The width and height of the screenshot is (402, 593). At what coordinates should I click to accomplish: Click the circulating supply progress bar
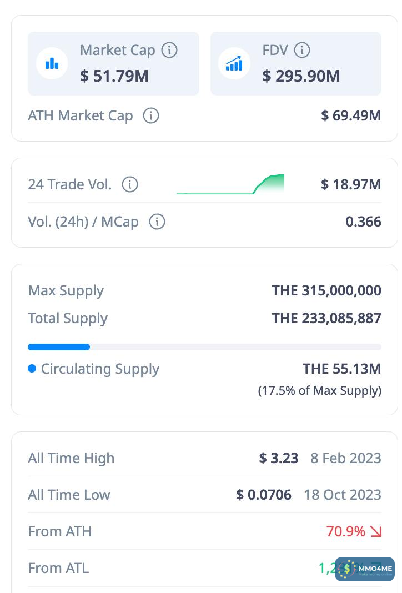coord(204,347)
